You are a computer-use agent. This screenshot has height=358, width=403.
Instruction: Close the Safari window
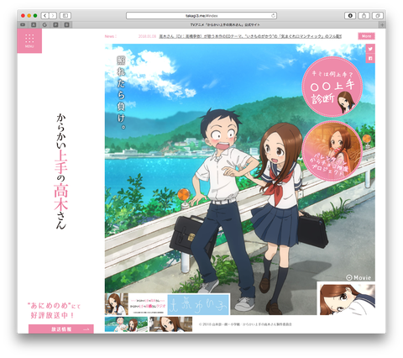pyautogui.click(x=23, y=16)
